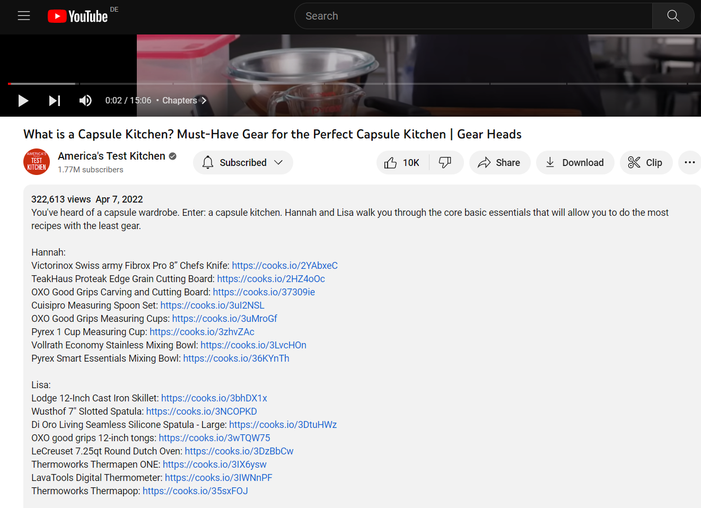
Task: Open Pyrex 1 Cup Measuring Cup link
Action: [202, 332]
